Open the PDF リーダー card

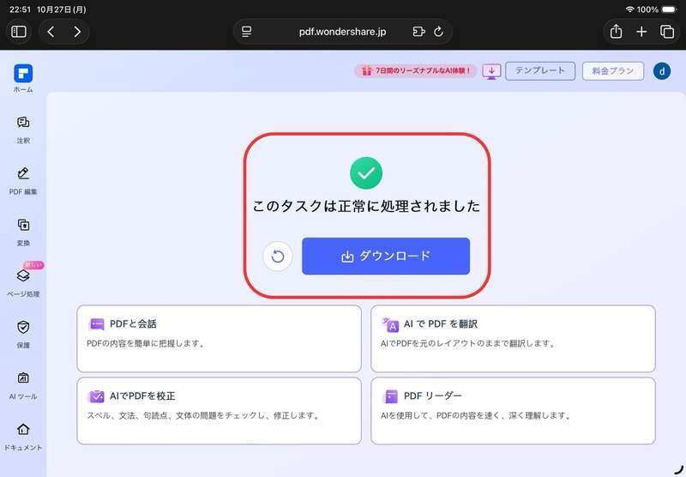(513, 411)
